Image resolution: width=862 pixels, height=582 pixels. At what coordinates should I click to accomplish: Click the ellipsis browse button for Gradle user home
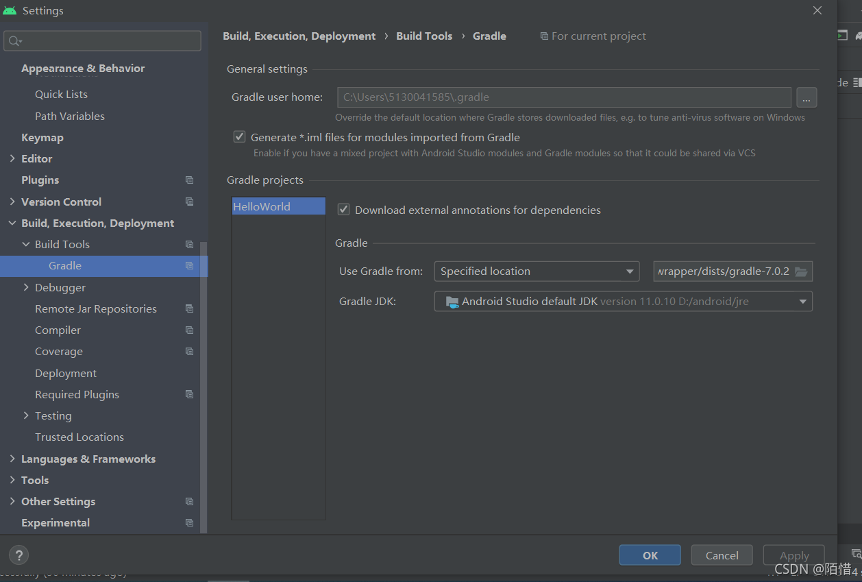coord(806,97)
